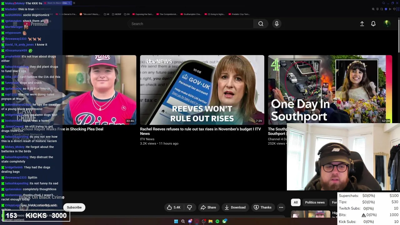Share the current video
The width and height of the screenshot is (400, 225).
208,207
